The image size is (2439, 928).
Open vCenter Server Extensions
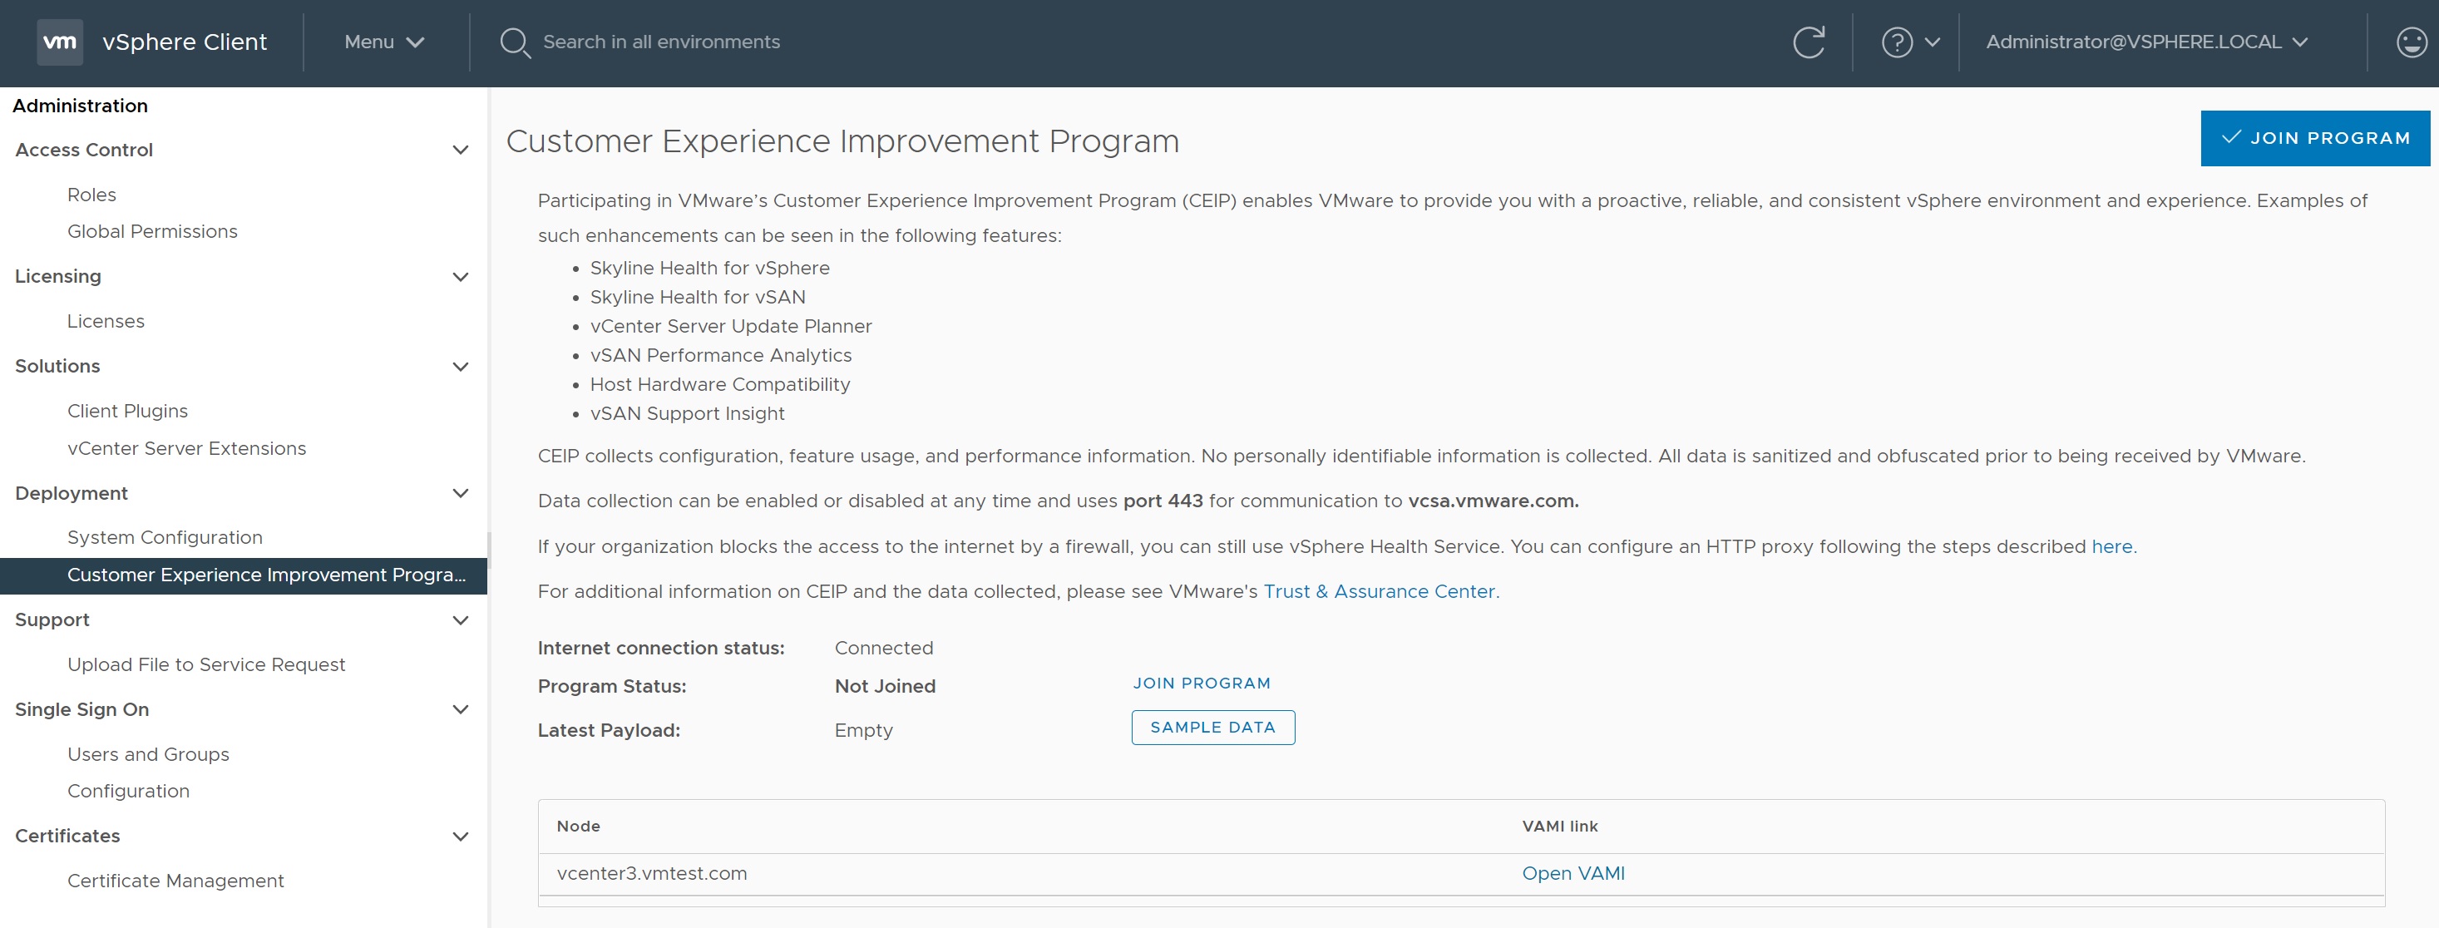coord(186,448)
